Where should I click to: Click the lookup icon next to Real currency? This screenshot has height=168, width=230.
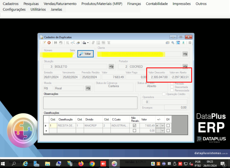(88, 88)
